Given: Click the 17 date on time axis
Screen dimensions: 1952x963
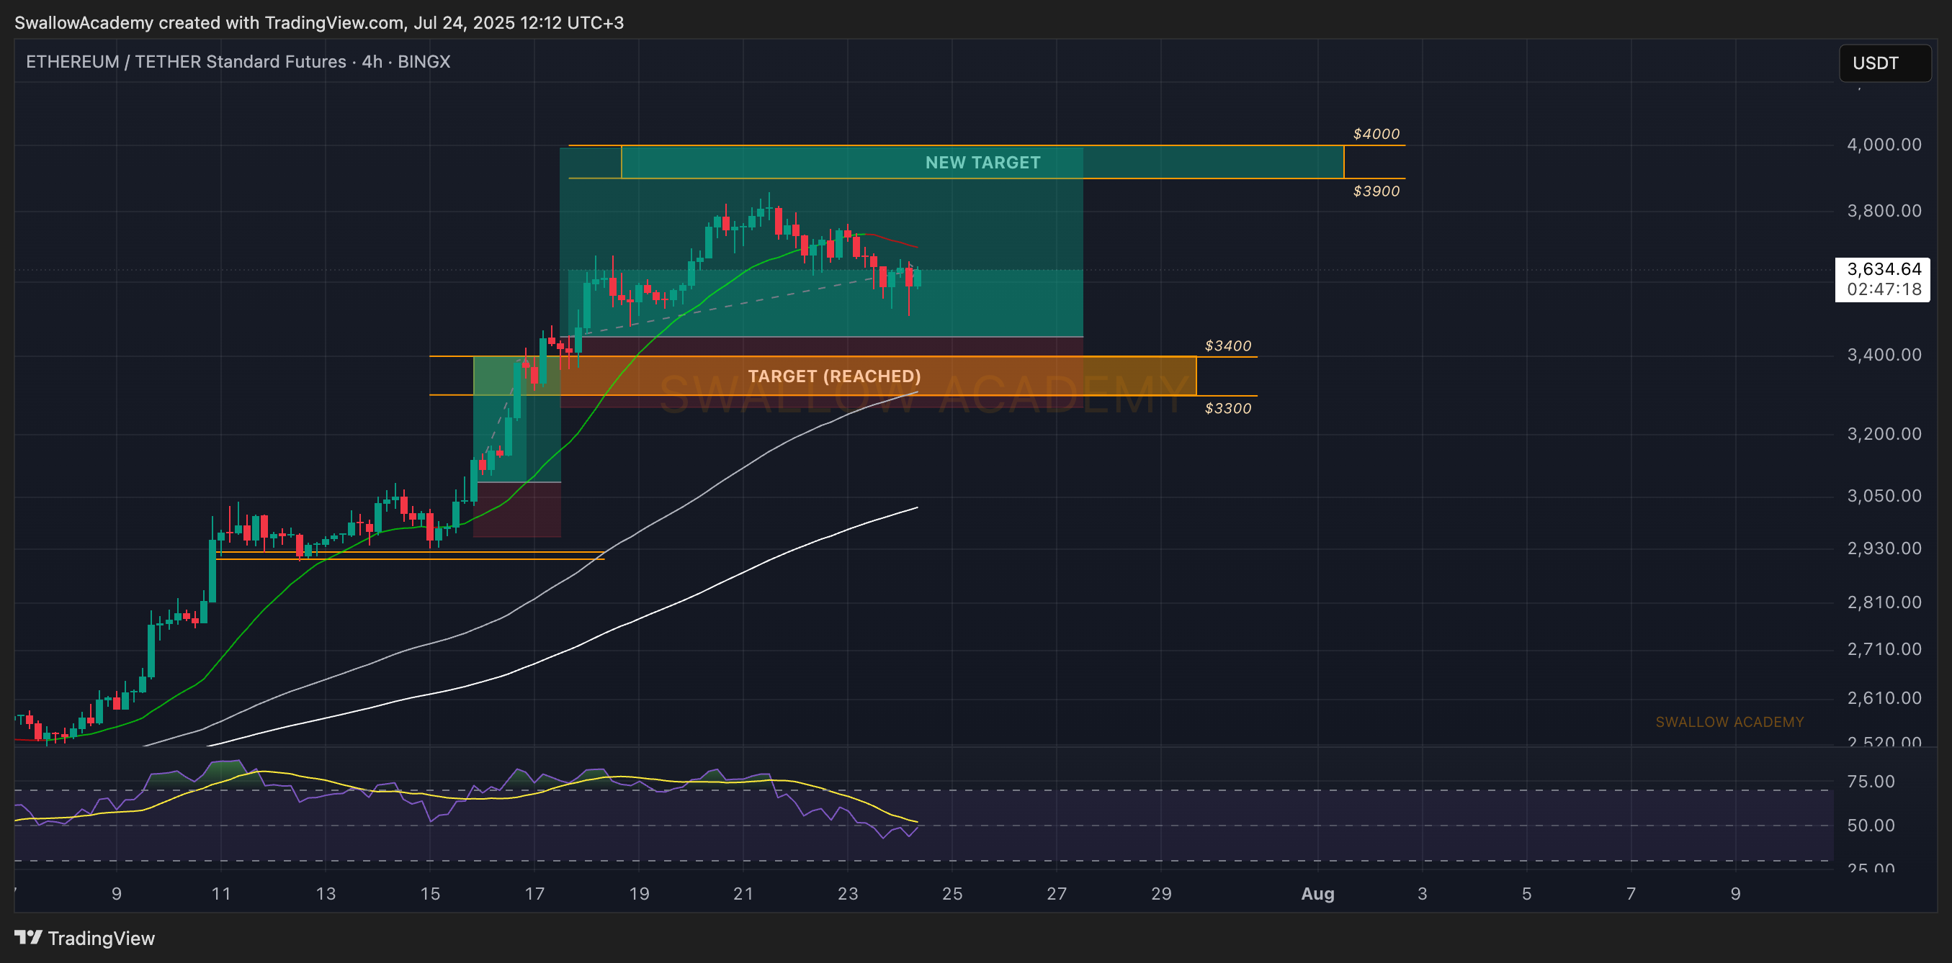Looking at the screenshot, I should 534,893.
